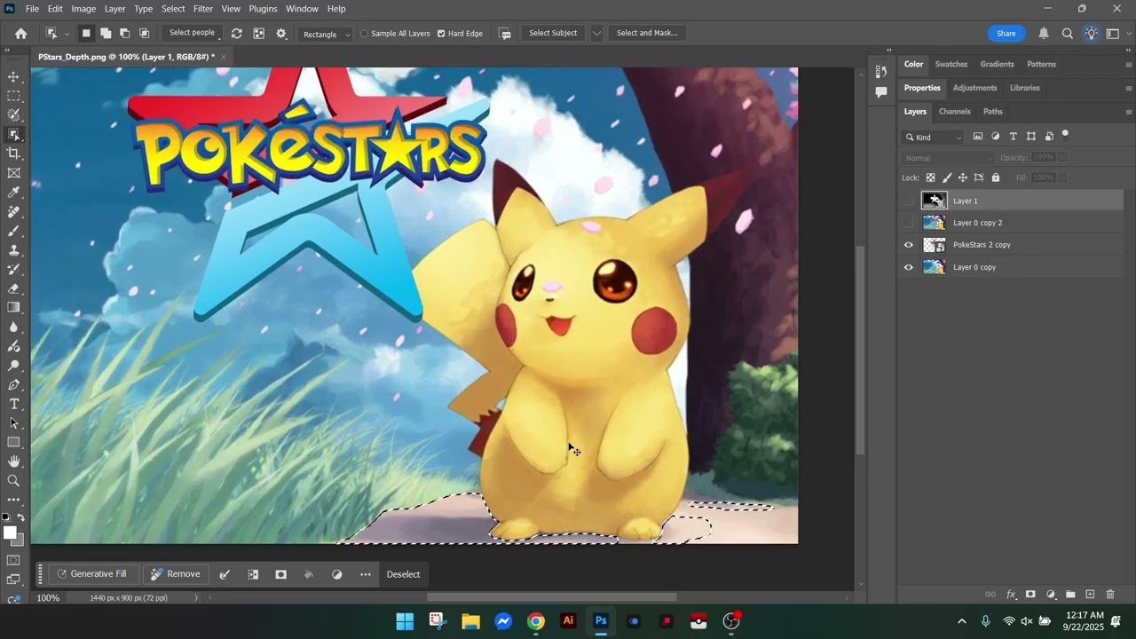Open the workspace switcher dropdown
The width and height of the screenshot is (1136, 639).
click(x=1116, y=34)
